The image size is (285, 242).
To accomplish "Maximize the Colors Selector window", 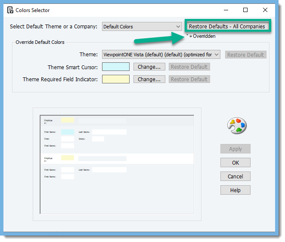I will pyautogui.click(x=245, y=10).
